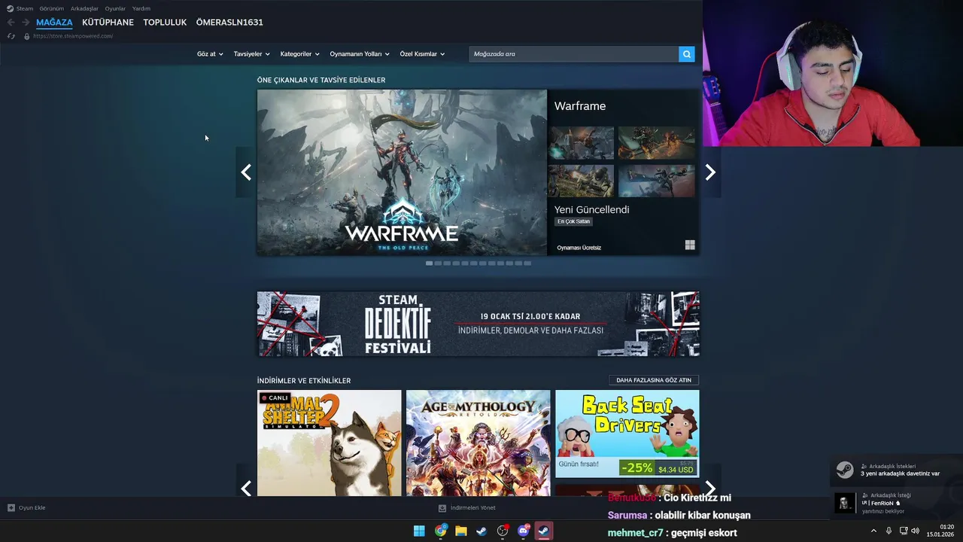Open File Explorer from the taskbar
963x542 pixels.
(461, 531)
